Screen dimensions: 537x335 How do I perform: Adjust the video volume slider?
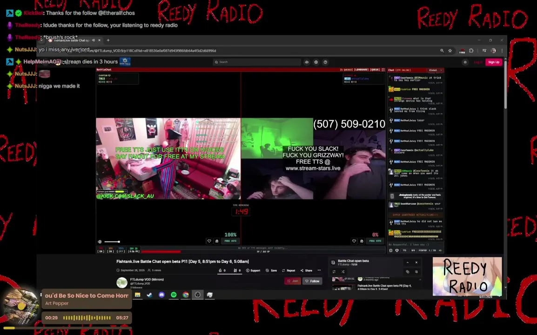(112, 241)
